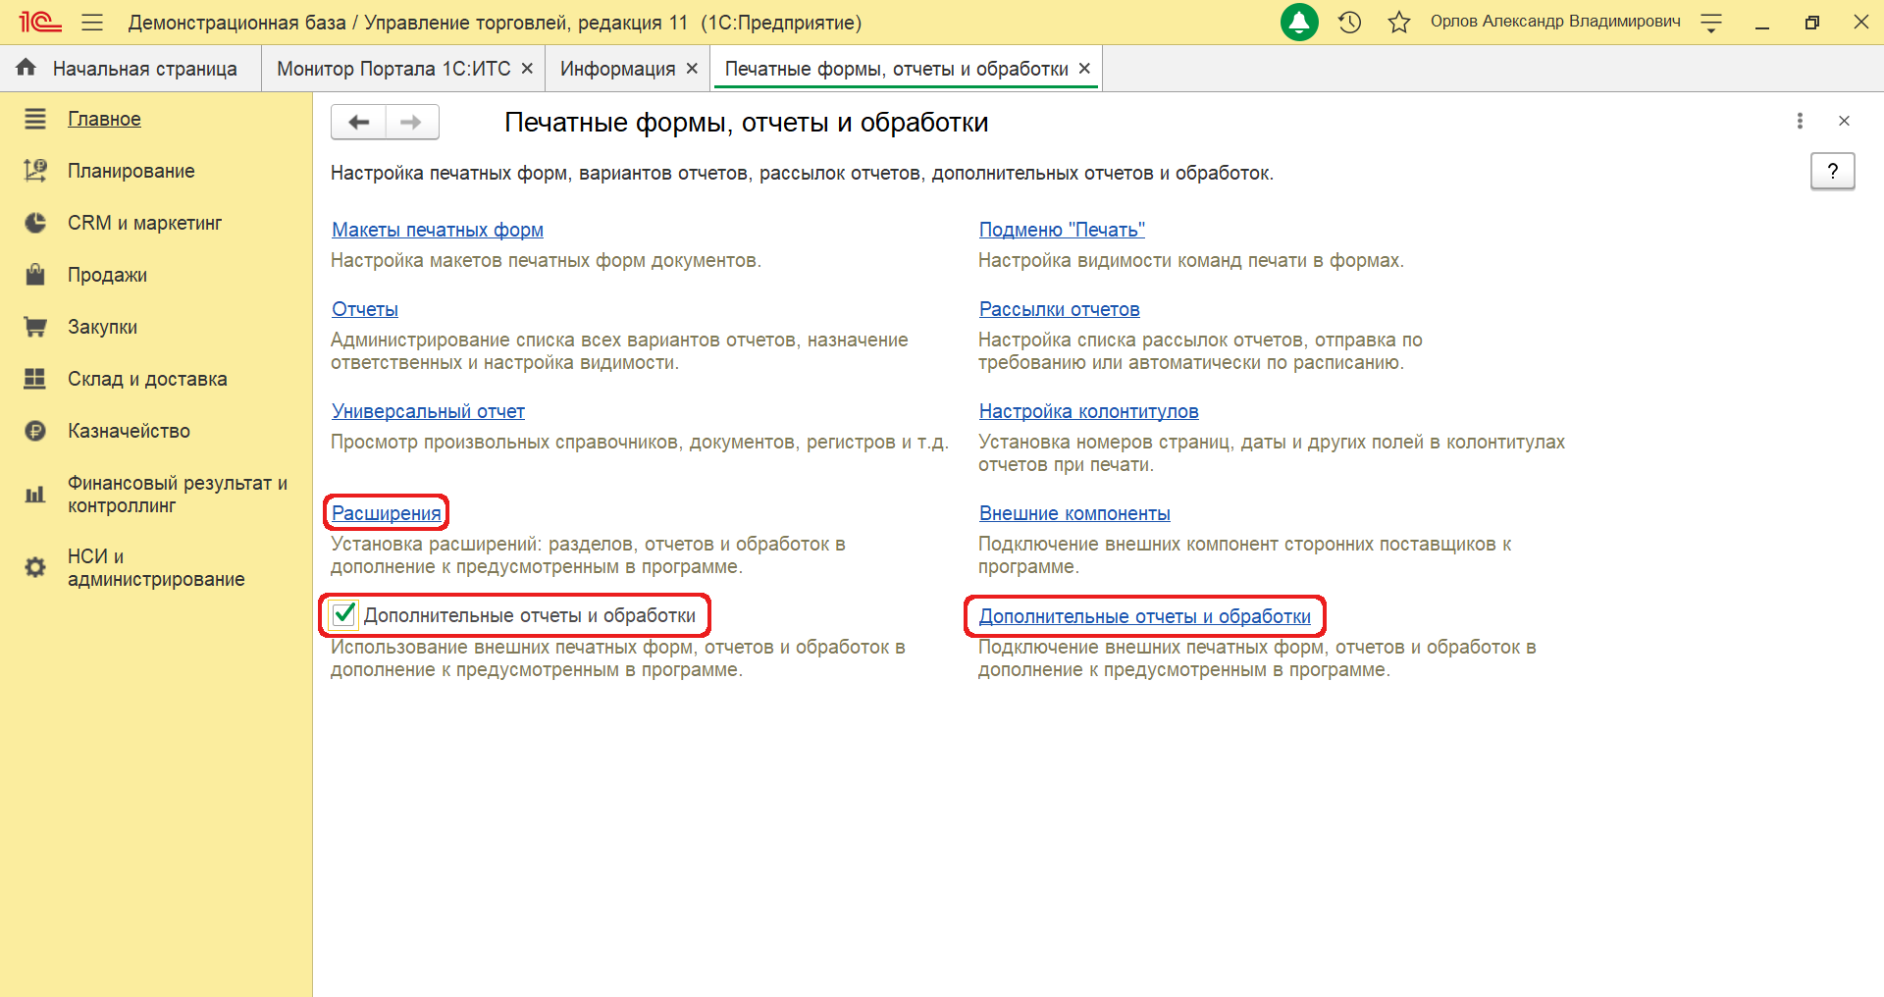The height and width of the screenshot is (997, 1884).
Task: Open Дополнительные отчеты и обработки link
Action: point(1144,616)
